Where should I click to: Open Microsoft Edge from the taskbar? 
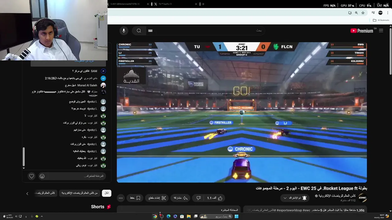(x=168, y=216)
